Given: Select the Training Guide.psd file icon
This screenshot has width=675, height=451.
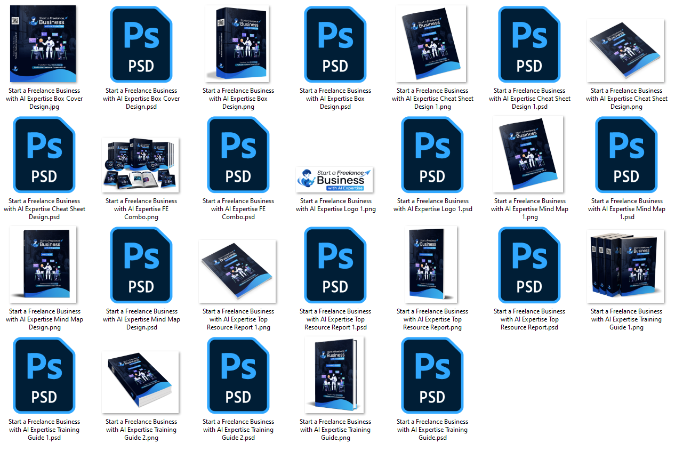Looking at the screenshot, I should [432, 375].
